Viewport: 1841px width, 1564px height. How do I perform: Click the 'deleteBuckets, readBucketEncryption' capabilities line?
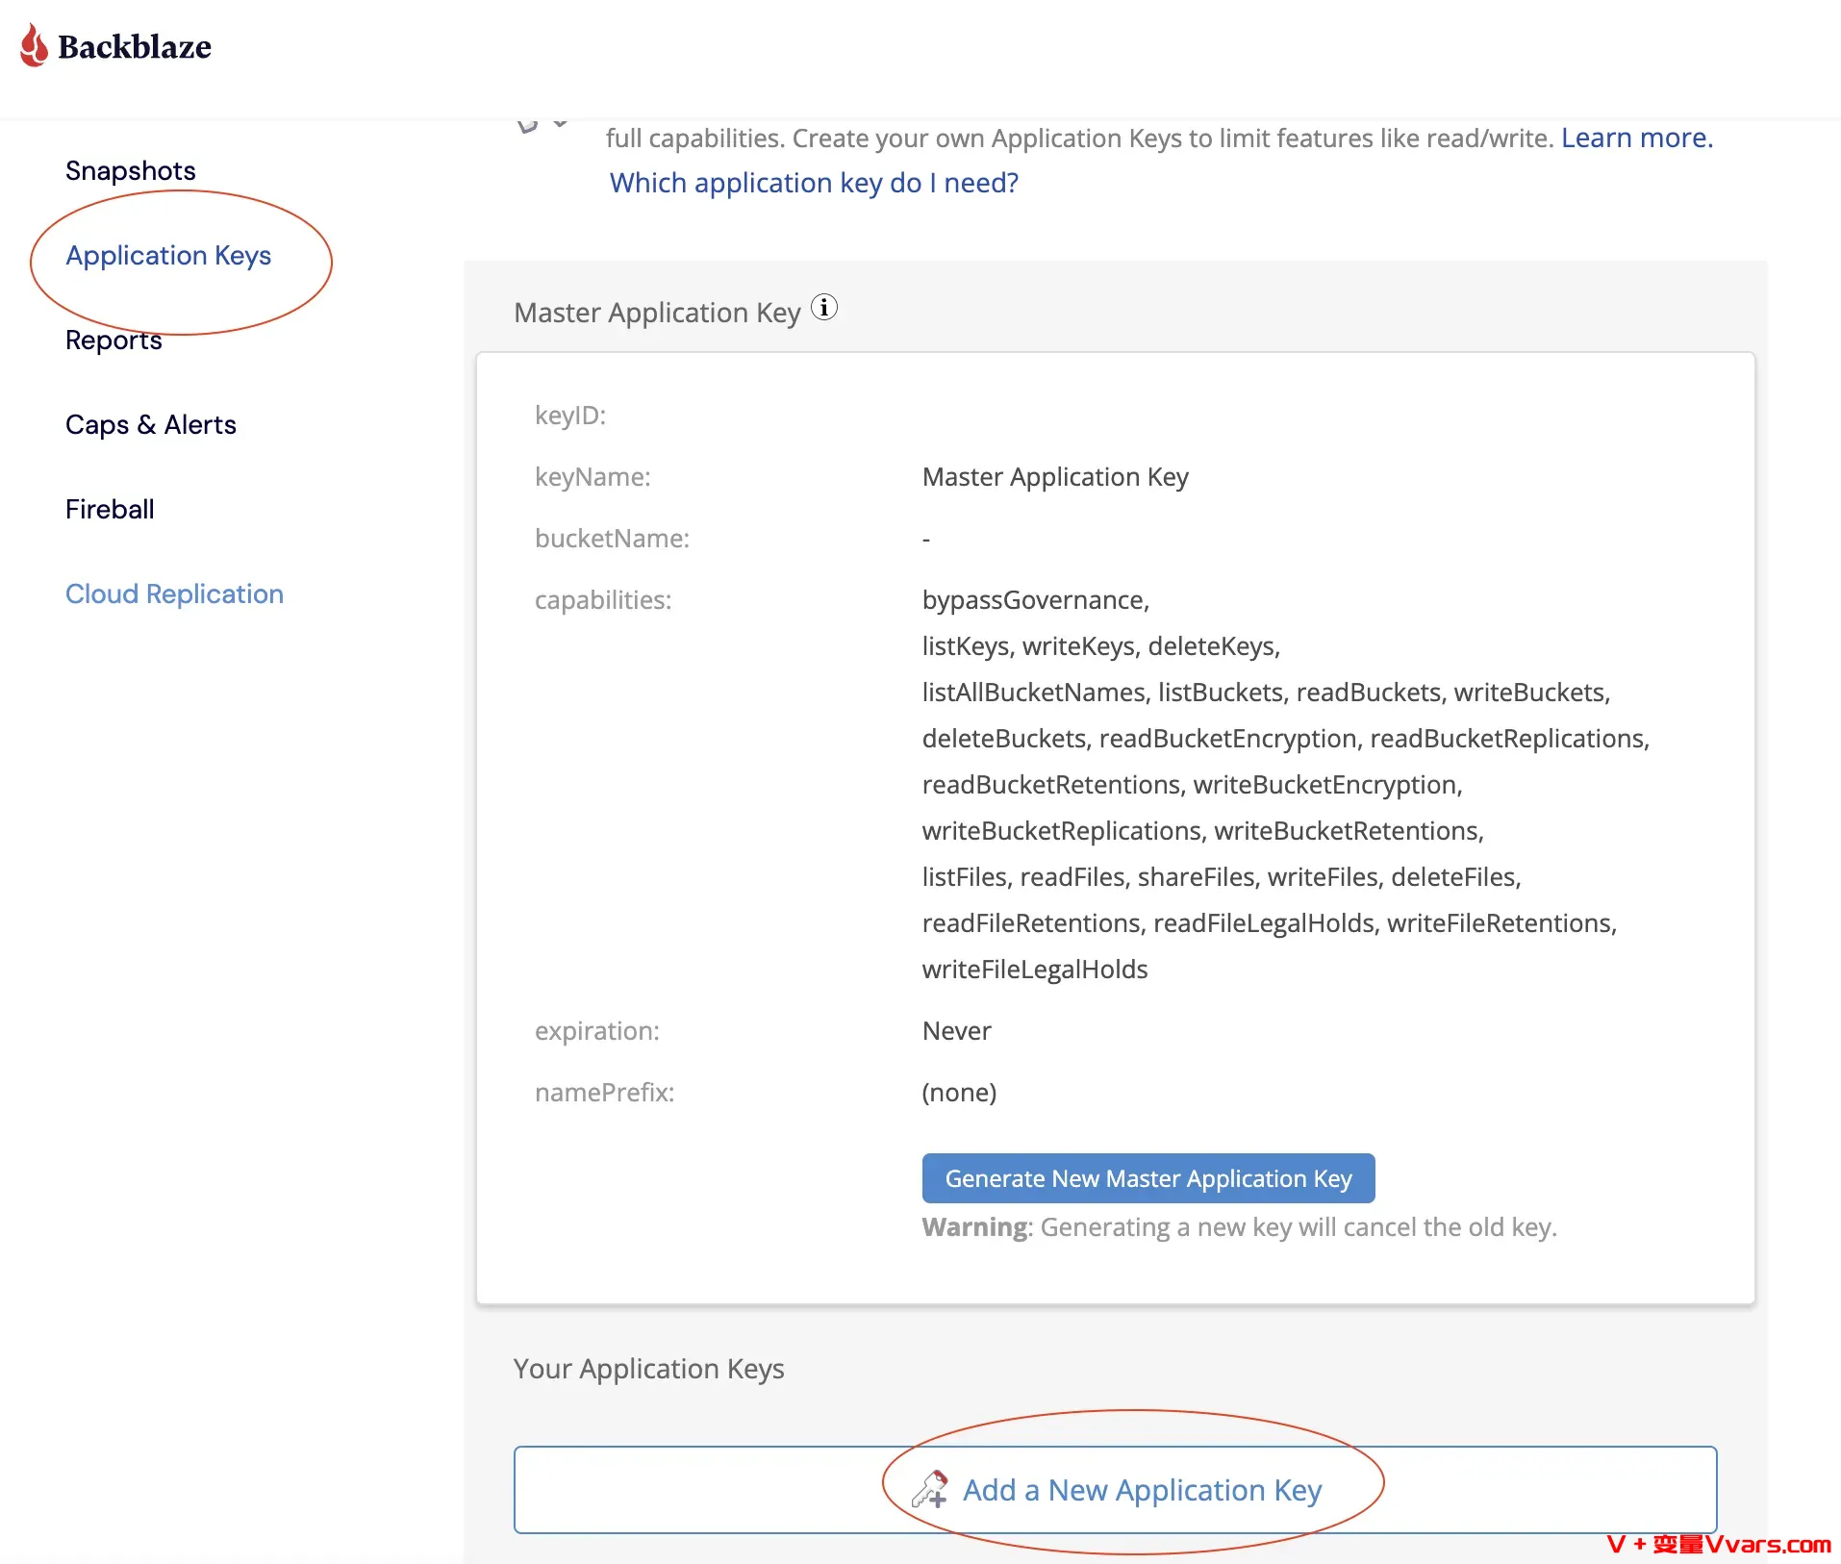click(1286, 739)
